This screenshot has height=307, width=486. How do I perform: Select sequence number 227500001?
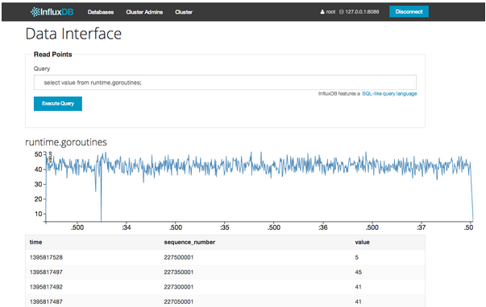click(x=179, y=257)
